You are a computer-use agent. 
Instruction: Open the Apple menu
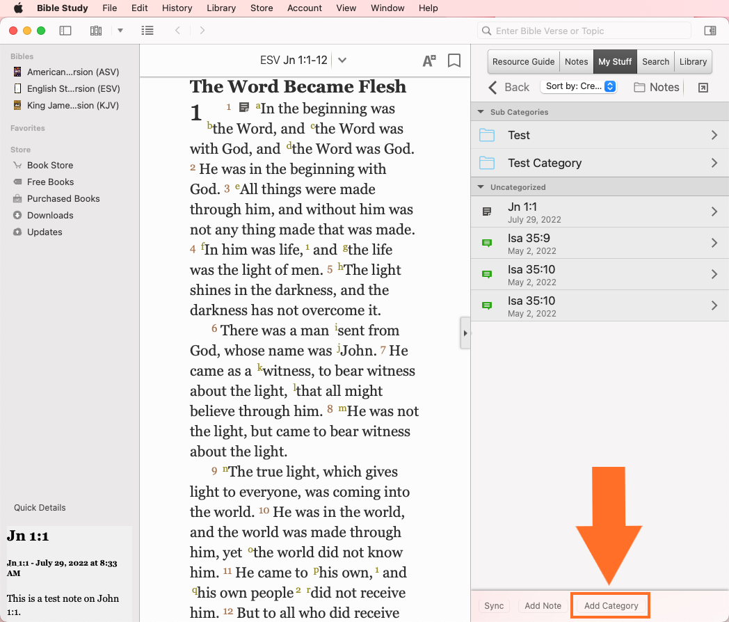[18, 8]
